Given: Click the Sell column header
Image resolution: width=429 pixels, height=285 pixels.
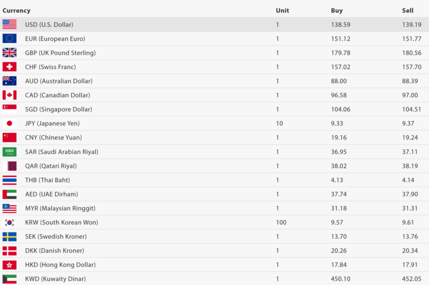Looking at the screenshot, I should click(x=408, y=11).
